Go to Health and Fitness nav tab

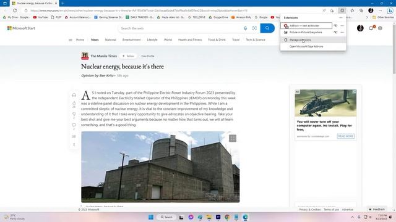190,39
